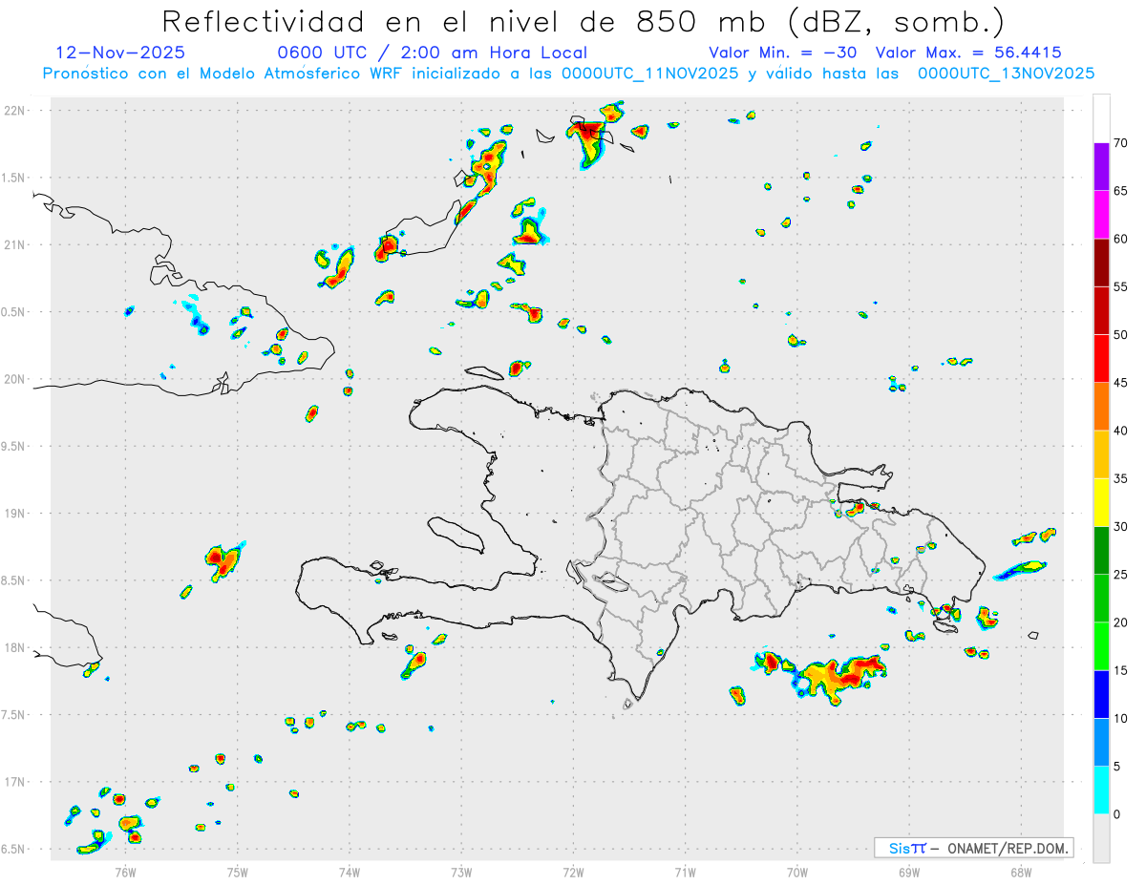Image resolution: width=1146 pixels, height=885 pixels.
Task: Click the colorbar scale label '25'
Action: (1120, 575)
